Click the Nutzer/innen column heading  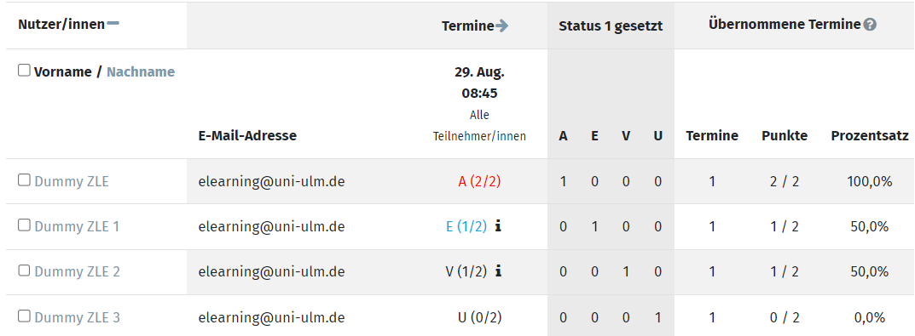(61, 25)
